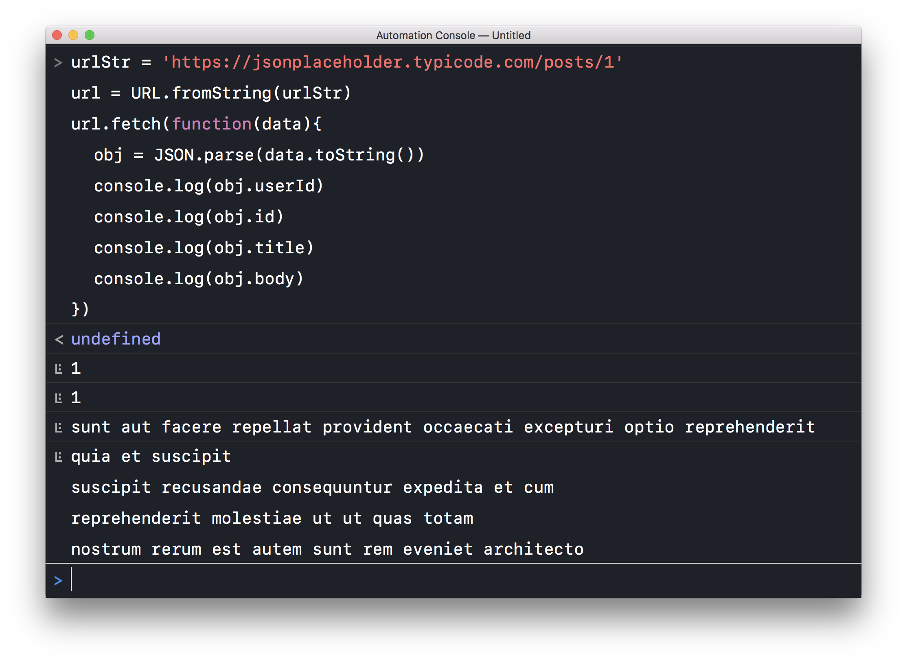The image size is (907, 663).
Task: Click the first logged '1' value
Action: (76, 369)
